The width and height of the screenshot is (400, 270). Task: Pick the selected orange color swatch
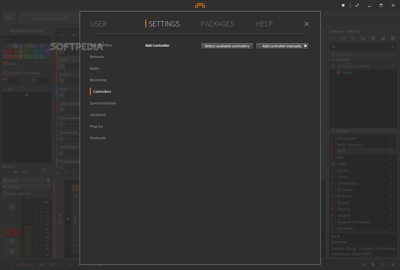click(x=15, y=51)
